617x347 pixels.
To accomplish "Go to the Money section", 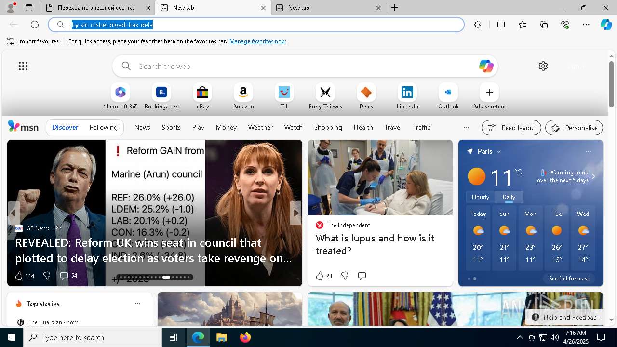I will click(x=226, y=127).
